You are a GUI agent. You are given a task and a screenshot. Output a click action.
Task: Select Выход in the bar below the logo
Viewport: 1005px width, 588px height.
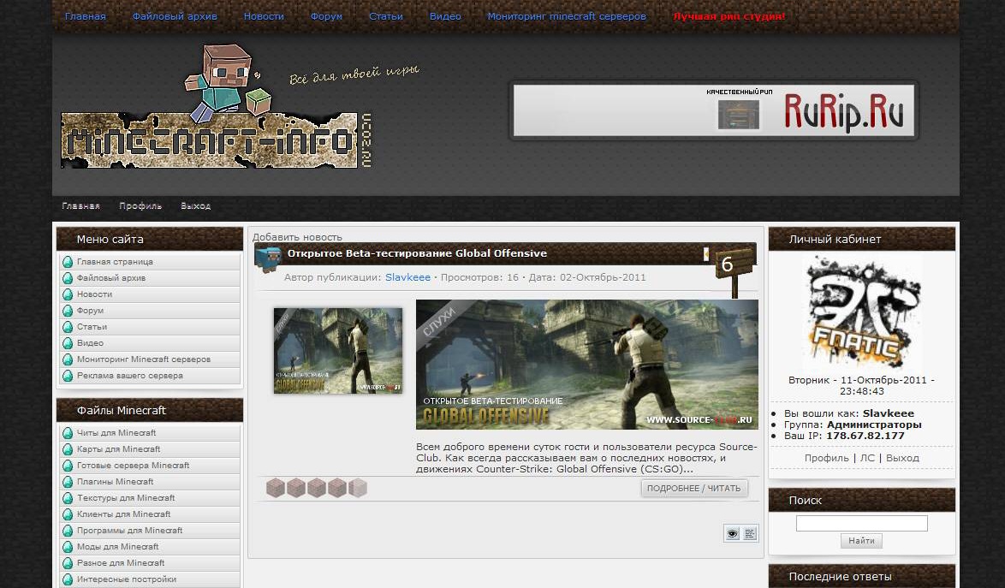pyautogui.click(x=195, y=206)
